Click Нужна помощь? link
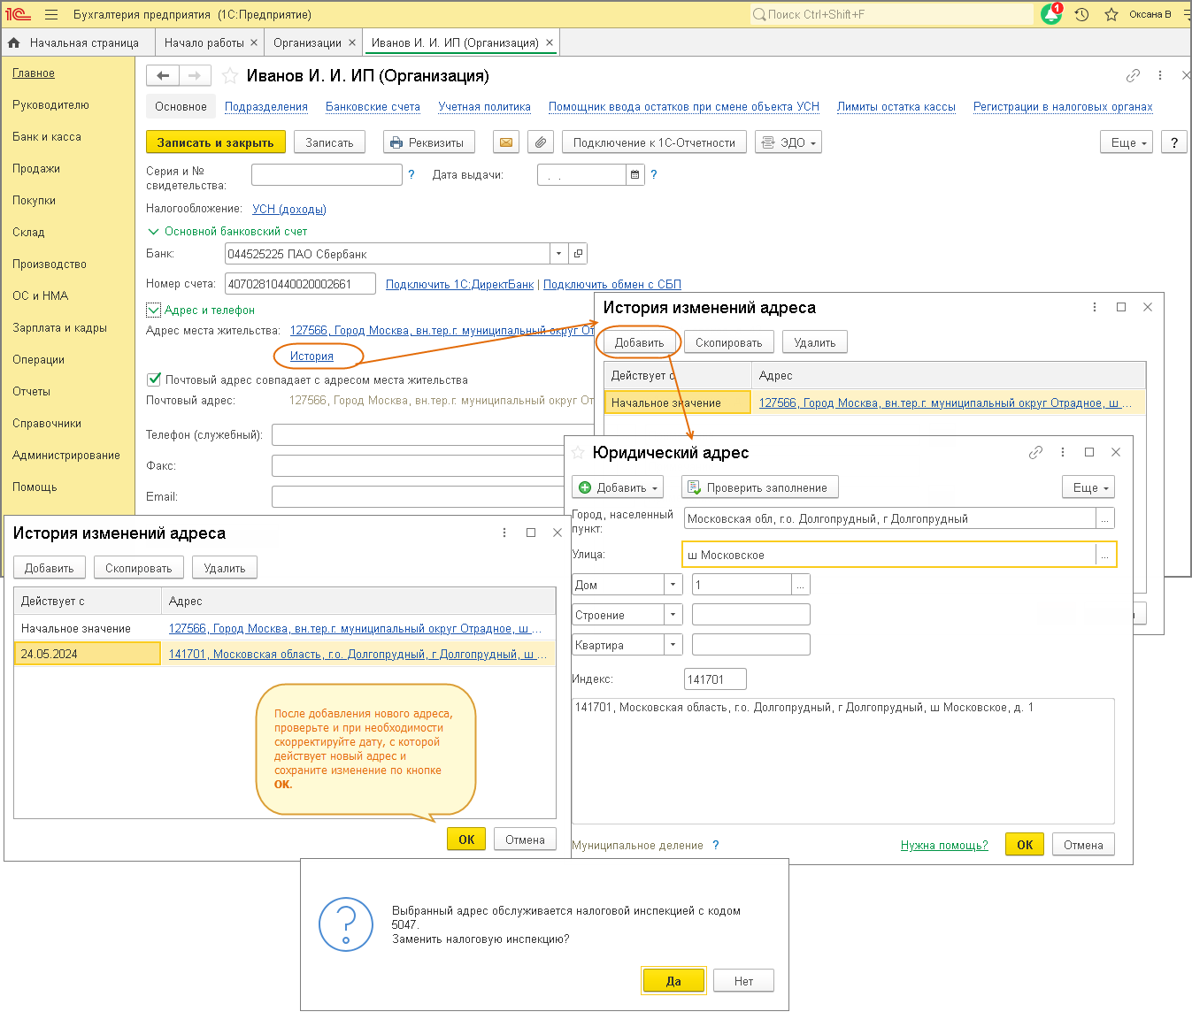This screenshot has width=1192, height=1012. click(944, 845)
